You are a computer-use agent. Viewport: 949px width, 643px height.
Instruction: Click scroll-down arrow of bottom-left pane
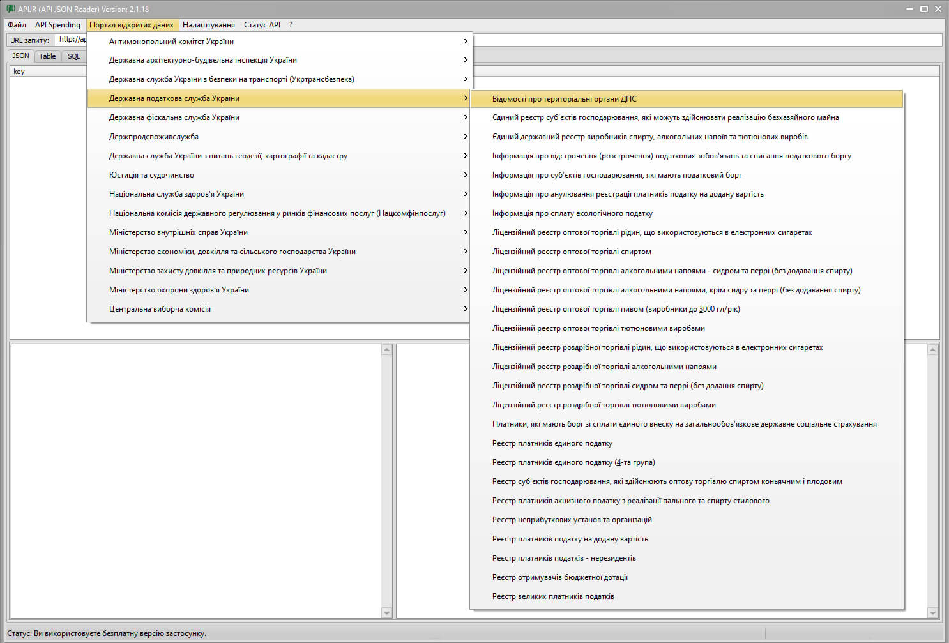point(386,613)
